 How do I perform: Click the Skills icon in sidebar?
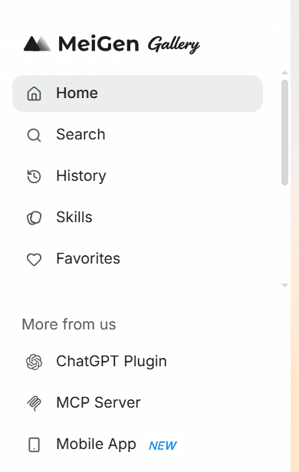point(34,218)
